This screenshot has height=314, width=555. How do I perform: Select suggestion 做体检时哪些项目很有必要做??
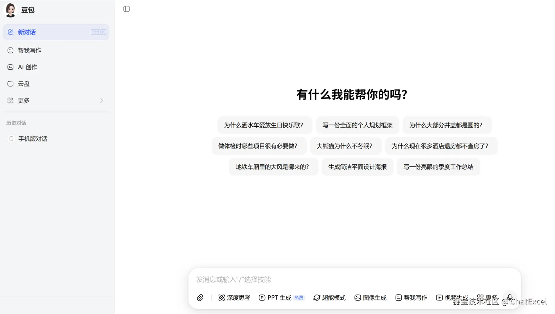pos(259,146)
